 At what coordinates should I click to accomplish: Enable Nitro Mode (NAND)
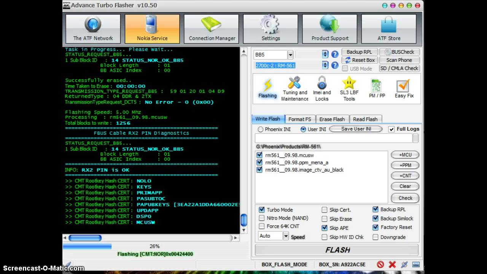[x=261, y=218]
